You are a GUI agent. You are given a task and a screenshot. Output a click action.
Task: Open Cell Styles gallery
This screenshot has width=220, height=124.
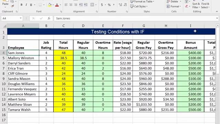139,7
